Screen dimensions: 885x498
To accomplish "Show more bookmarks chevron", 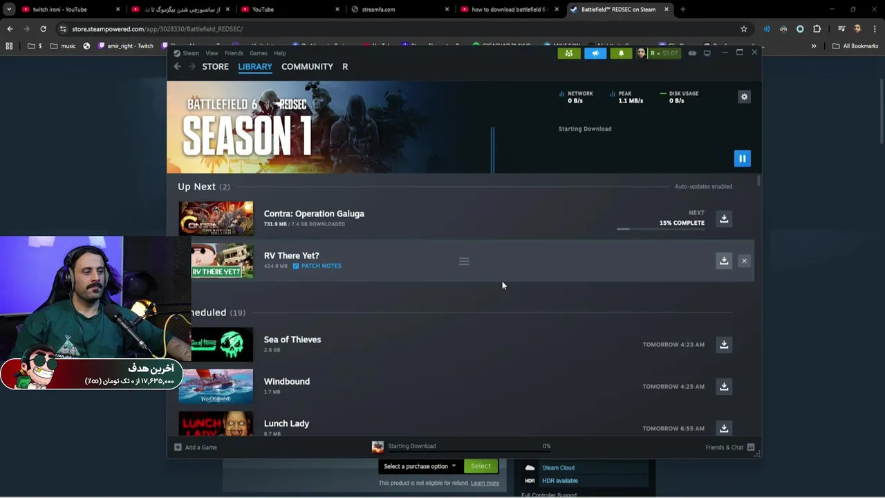I will click(814, 46).
